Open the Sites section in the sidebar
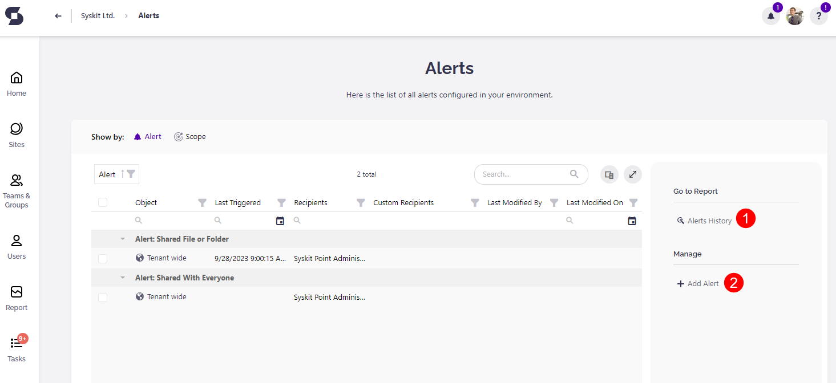The image size is (836, 383). click(x=16, y=135)
